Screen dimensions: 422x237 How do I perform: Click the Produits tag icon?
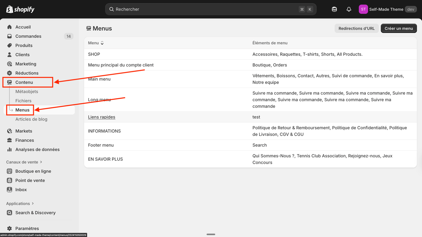pos(10,45)
